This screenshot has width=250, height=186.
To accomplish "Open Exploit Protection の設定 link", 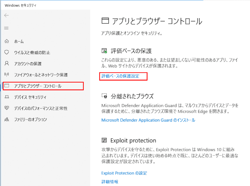I will [124, 173].
